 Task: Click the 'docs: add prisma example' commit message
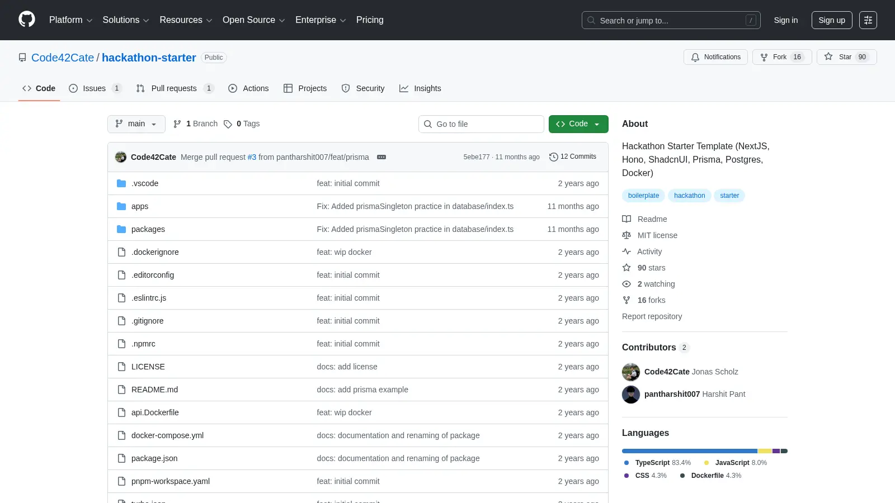tap(362, 390)
